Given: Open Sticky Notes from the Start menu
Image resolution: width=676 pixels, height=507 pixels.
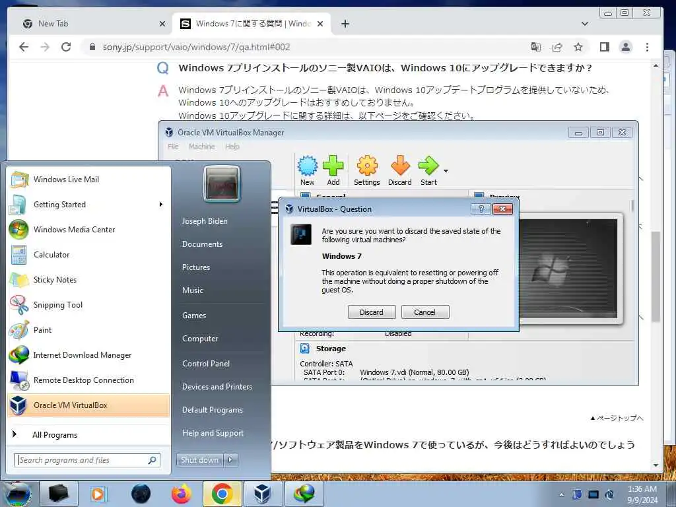Looking at the screenshot, I should tap(89, 279).
